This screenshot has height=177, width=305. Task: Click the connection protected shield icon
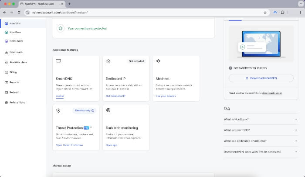pyautogui.click(x=61, y=28)
